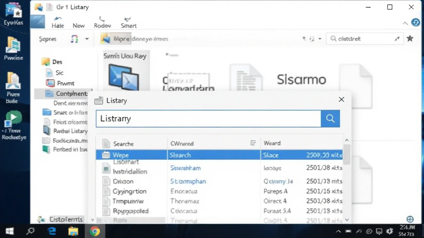Image resolution: width=424 pixels, height=238 pixels.
Task: Click results list scroll down arrow
Action: tap(347, 220)
